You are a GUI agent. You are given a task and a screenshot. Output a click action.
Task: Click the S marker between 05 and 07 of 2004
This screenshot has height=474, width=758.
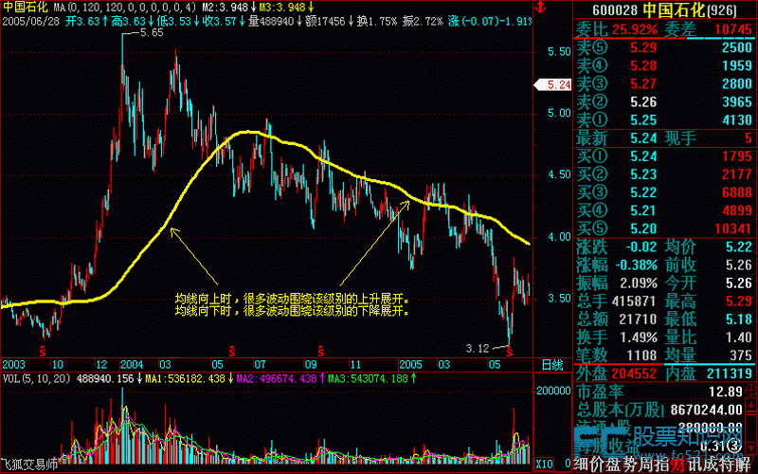click(232, 351)
